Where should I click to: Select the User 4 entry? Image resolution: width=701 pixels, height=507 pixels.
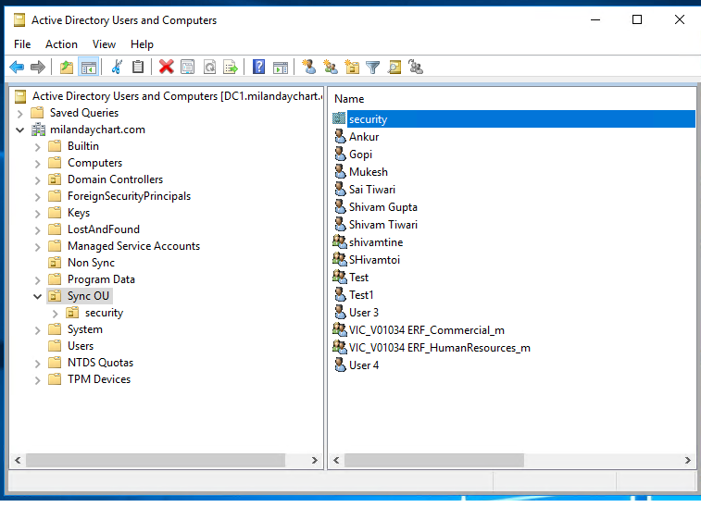point(364,365)
